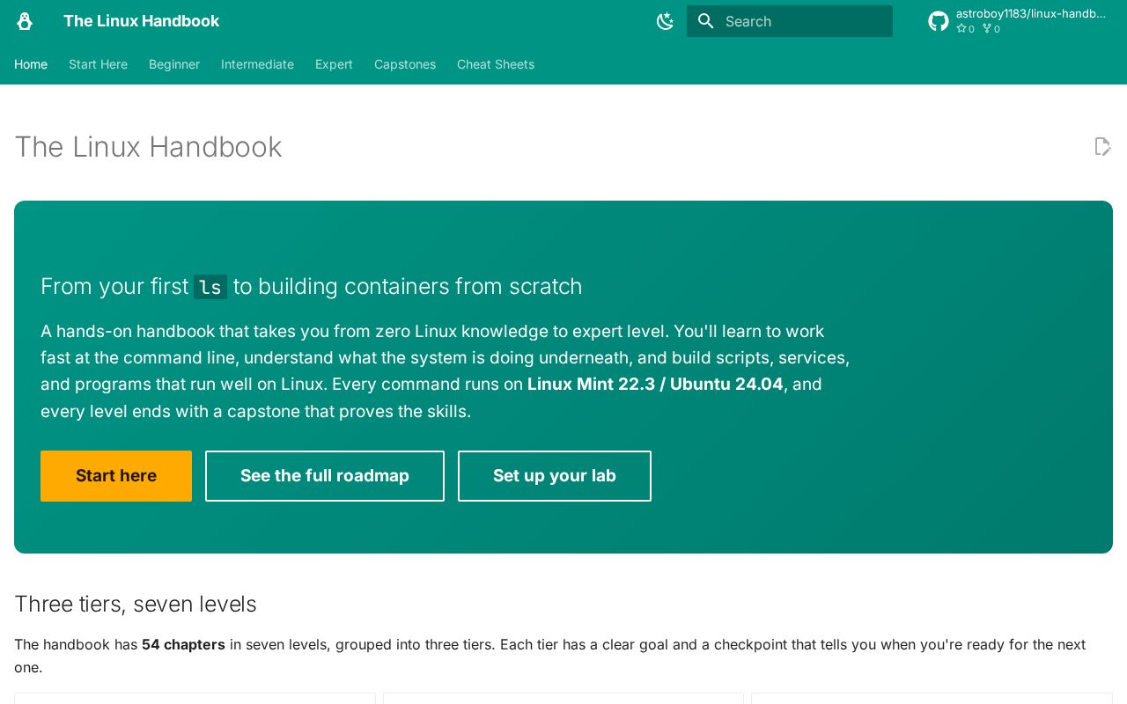Click 'Linux Mint 22.3 / Ubuntu 24.04' text

tap(655, 385)
